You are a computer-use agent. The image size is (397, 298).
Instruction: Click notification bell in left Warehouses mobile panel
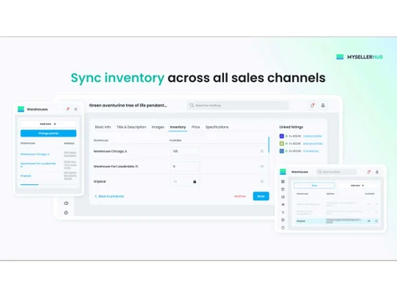pyautogui.click(x=67, y=109)
